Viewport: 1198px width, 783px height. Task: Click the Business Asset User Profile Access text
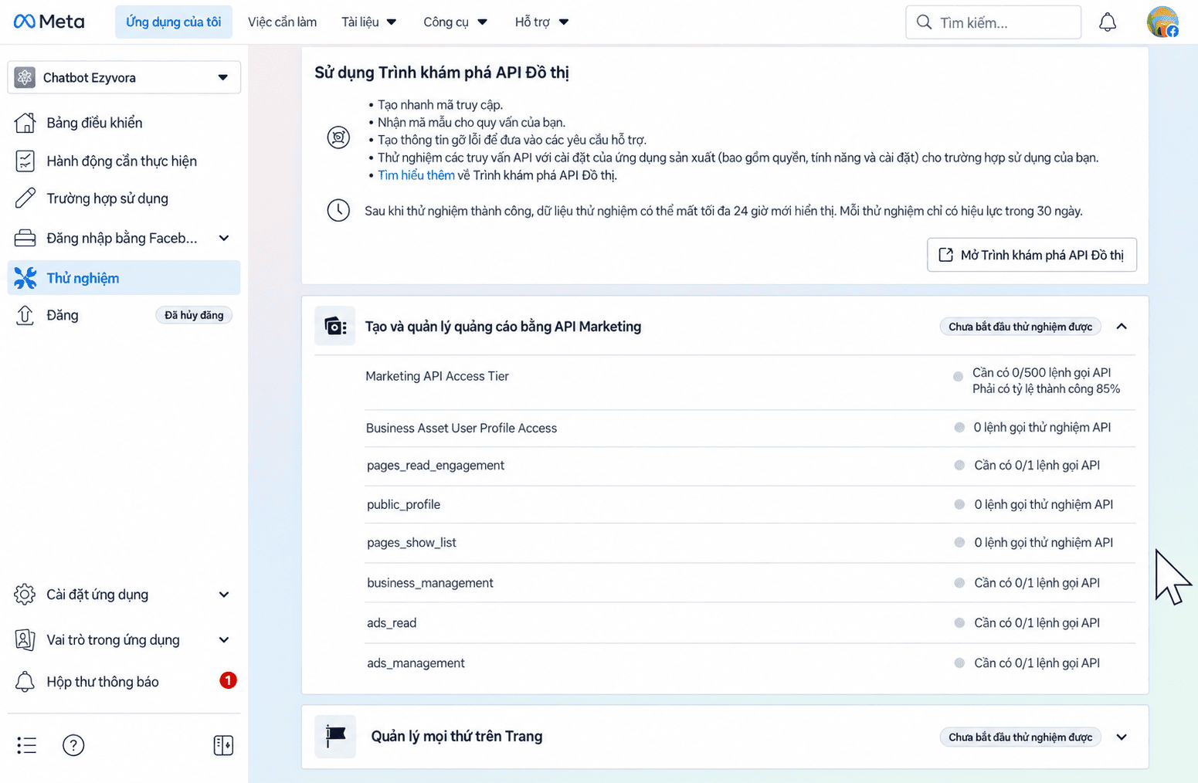(461, 428)
